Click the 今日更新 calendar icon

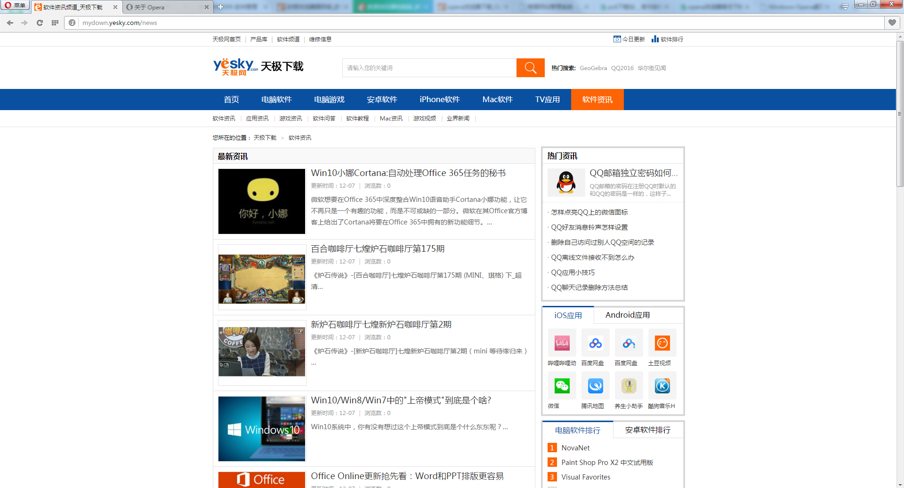pyautogui.click(x=617, y=39)
